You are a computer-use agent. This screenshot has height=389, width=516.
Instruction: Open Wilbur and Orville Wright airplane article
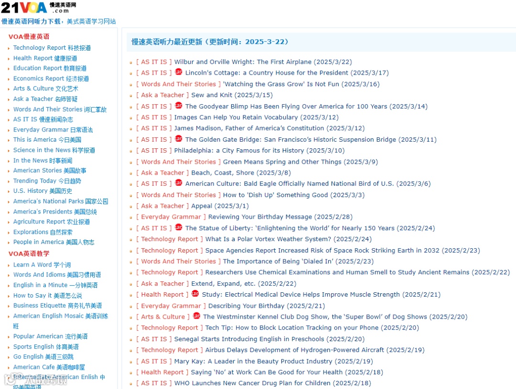[x=263, y=62]
